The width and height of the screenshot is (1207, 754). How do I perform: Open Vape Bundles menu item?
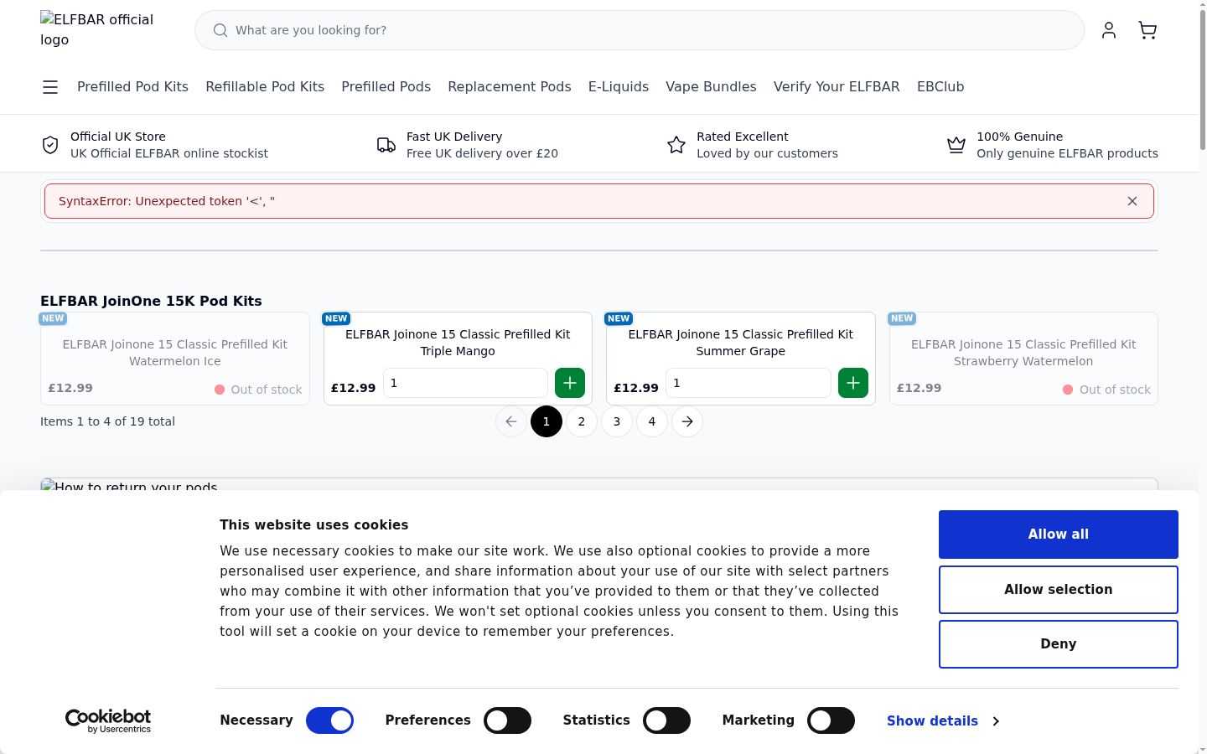click(x=711, y=87)
